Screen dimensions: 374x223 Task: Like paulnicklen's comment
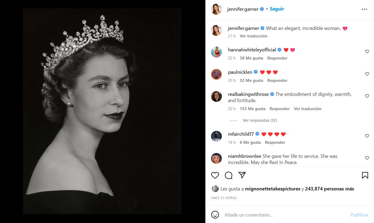[367, 74]
